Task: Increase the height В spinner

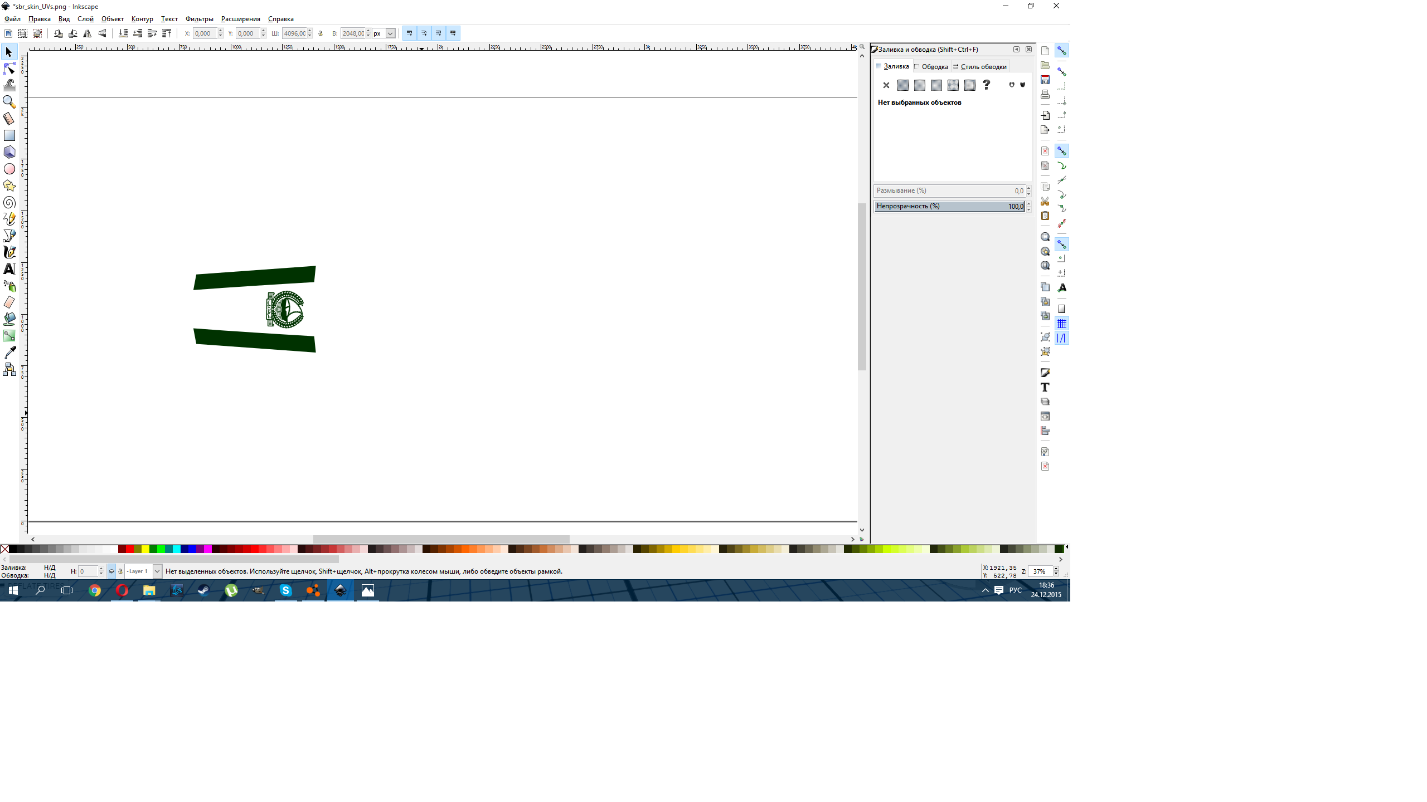Action: tap(368, 31)
